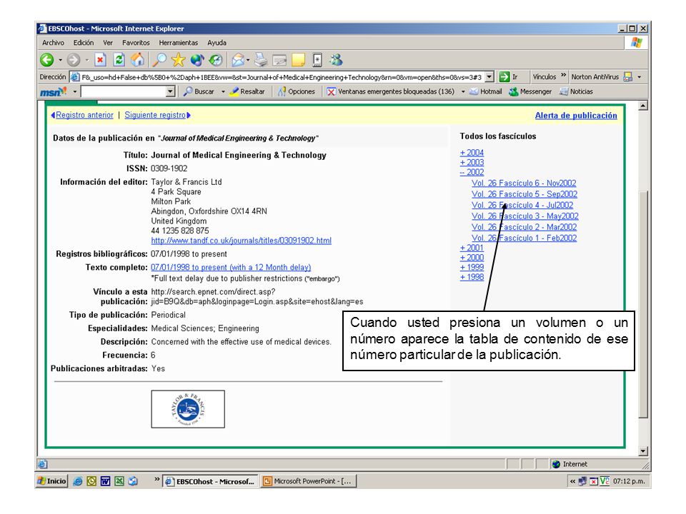This screenshot has height=514, width=686.
Task: Open the Messenger people icon in toolbar
Action: point(336,60)
